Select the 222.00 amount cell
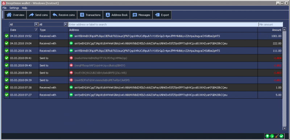This screenshot has width=290, height=140. [270, 43]
